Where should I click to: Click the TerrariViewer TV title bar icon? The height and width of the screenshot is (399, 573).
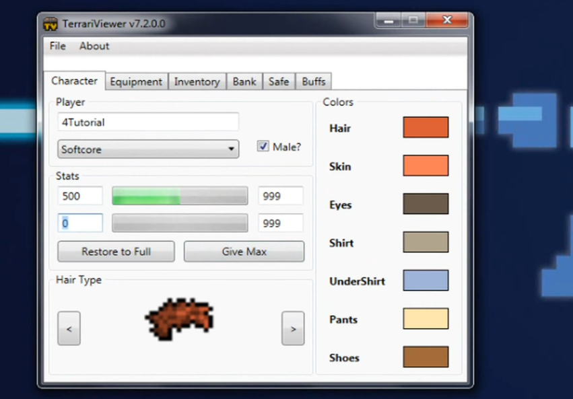(x=50, y=24)
